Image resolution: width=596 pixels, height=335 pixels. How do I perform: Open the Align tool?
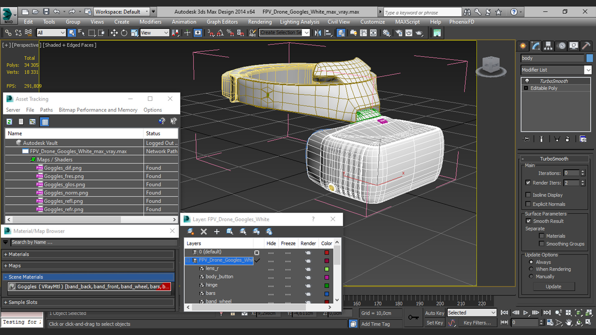(328, 33)
